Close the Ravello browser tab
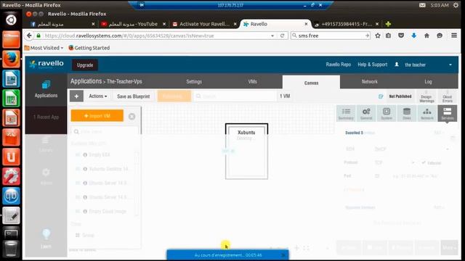 click(306, 24)
